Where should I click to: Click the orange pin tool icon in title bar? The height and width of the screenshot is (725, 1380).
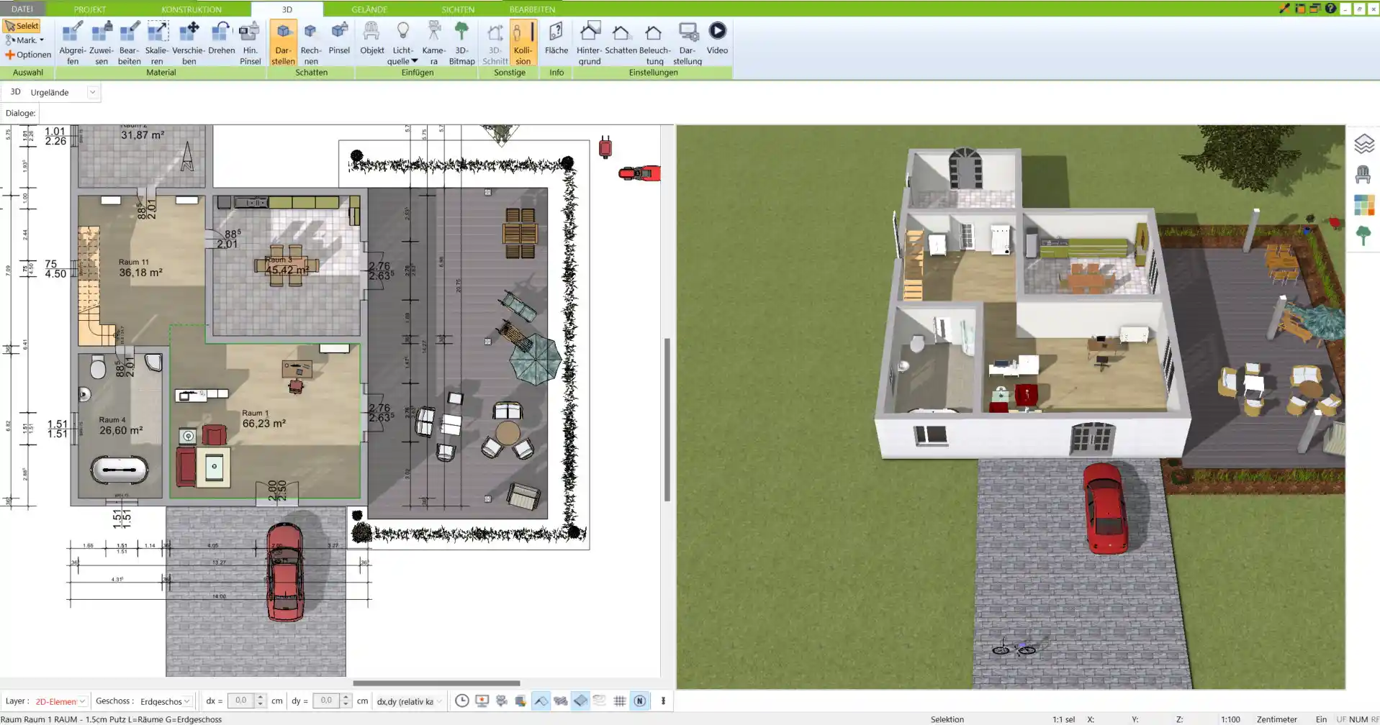coord(1284,9)
